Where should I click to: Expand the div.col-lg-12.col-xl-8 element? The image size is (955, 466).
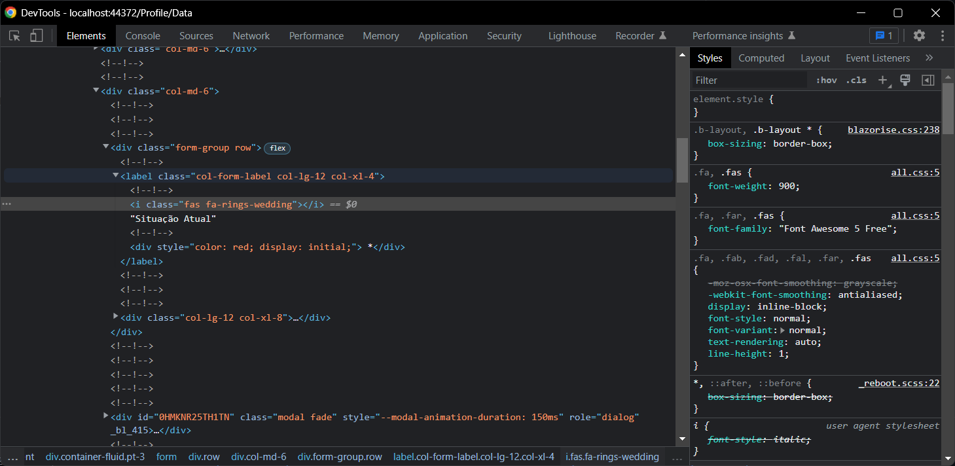(x=116, y=317)
